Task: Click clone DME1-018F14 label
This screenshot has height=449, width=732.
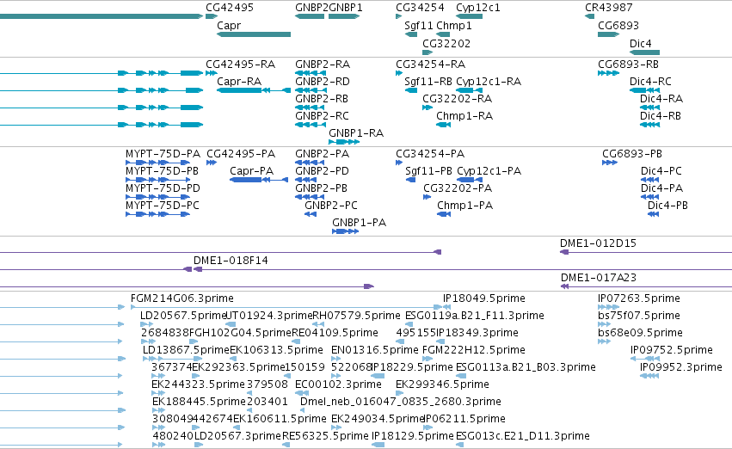Action: (x=231, y=261)
